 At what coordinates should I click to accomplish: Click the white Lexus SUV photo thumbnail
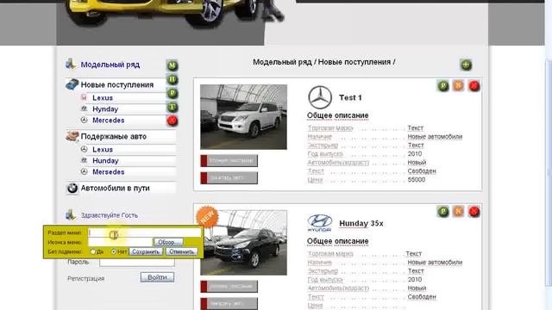(x=243, y=117)
